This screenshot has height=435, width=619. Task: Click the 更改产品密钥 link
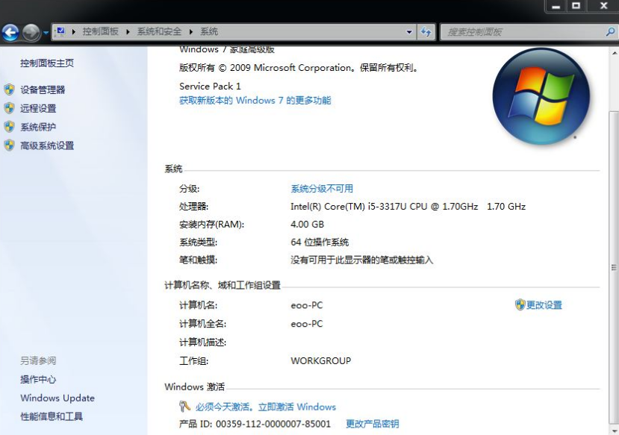pyautogui.click(x=372, y=424)
